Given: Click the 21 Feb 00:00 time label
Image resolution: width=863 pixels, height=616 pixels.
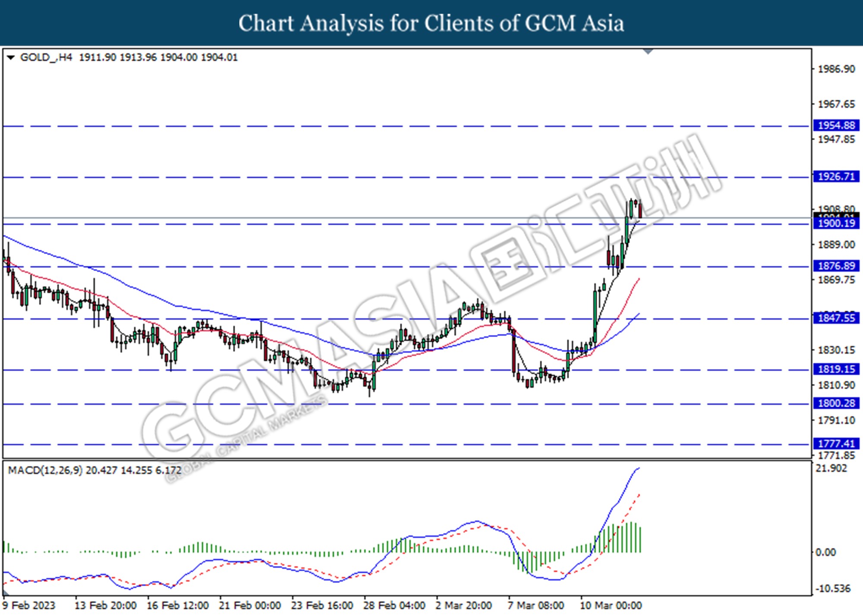Looking at the screenshot, I should (250, 606).
